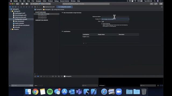Select Main.storyboard in navigator

coord(19,21)
